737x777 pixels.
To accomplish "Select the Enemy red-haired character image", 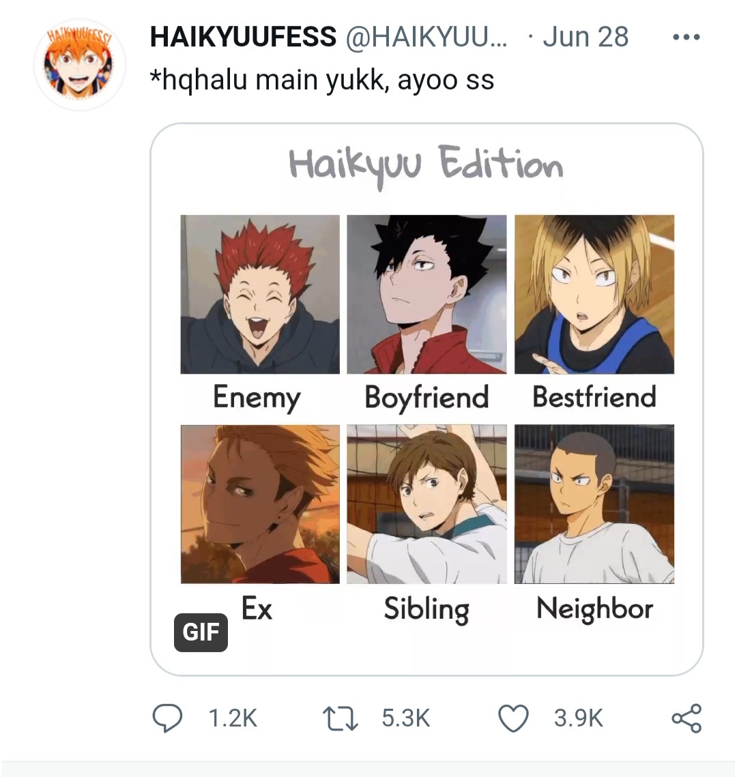I will point(260,294).
